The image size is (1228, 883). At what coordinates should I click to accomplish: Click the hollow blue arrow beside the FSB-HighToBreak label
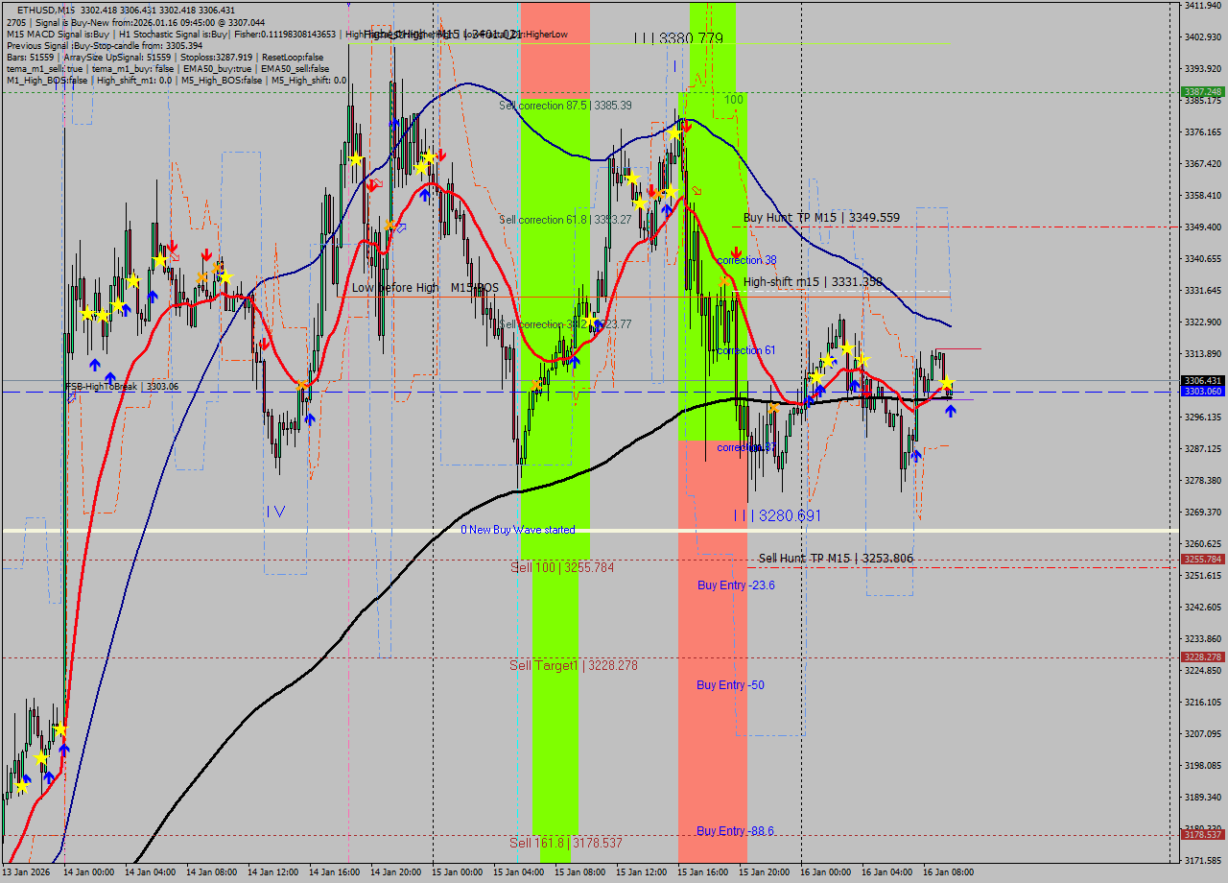[72, 397]
